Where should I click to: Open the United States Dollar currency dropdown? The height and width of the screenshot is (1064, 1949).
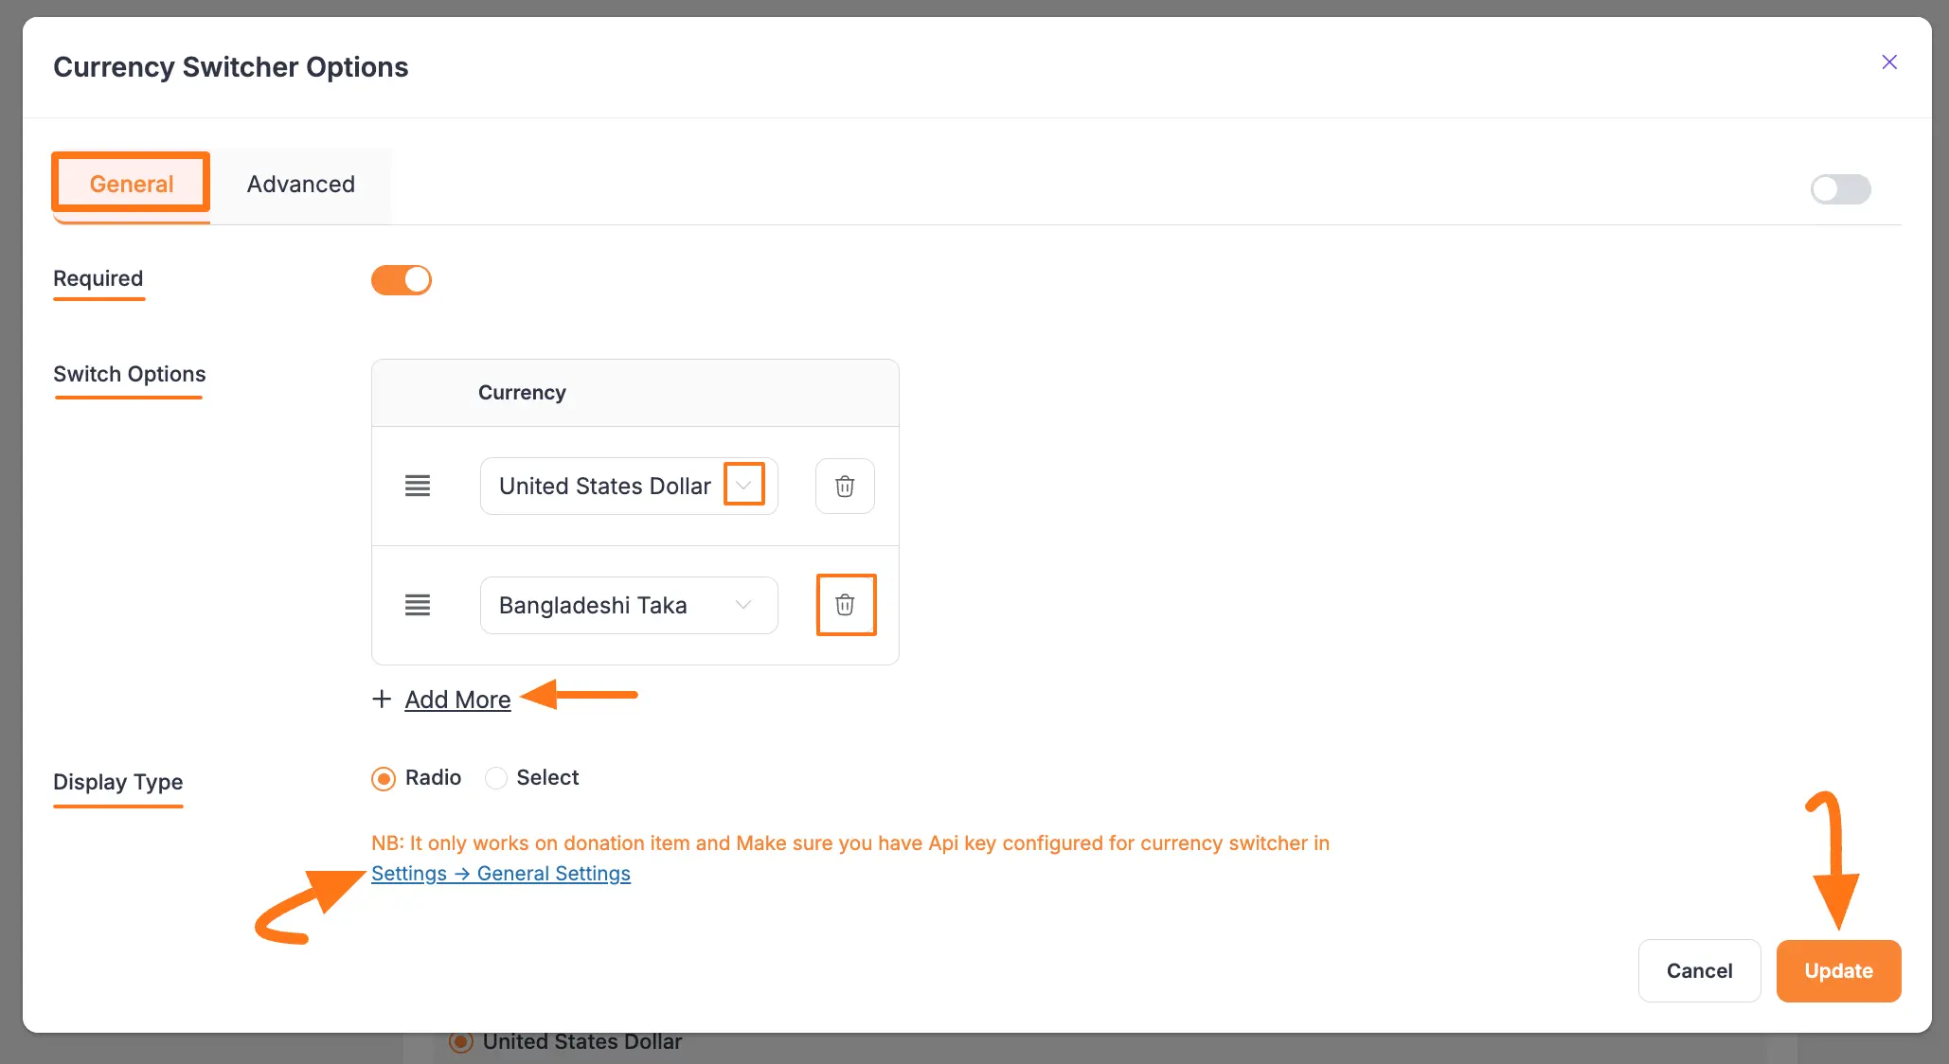pyautogui.click(x=743, y=485)
